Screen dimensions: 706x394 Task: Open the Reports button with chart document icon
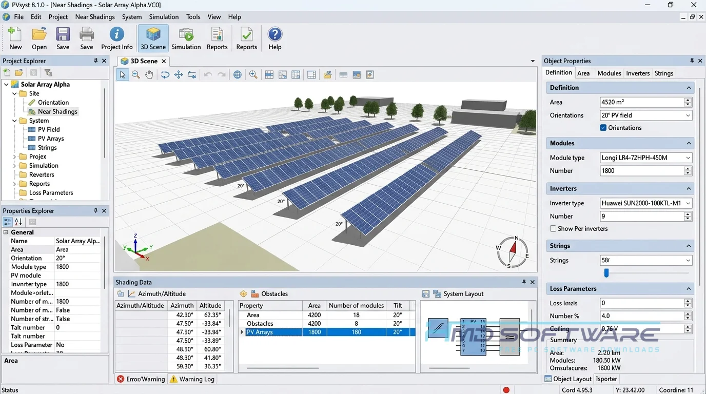(217, 38)
